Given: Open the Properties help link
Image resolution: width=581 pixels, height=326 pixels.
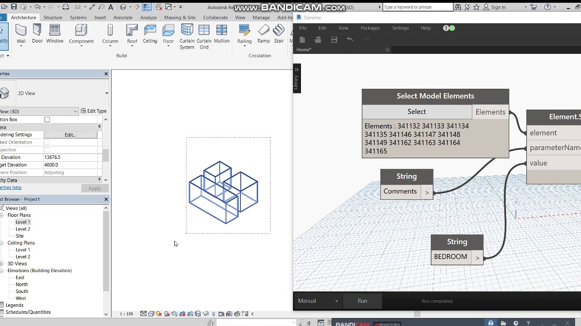Looking at the screenshot, I should (10, 187).
